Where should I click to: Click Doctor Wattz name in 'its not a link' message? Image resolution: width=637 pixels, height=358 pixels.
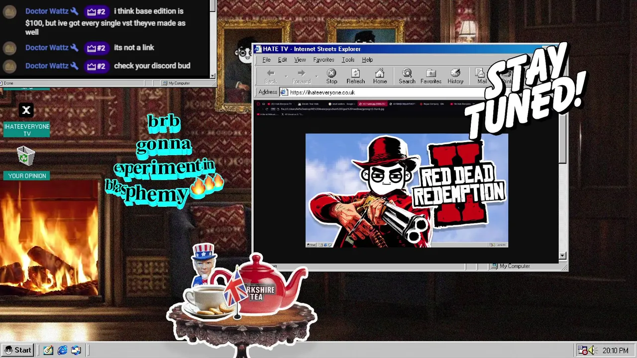tap(47, 48)
